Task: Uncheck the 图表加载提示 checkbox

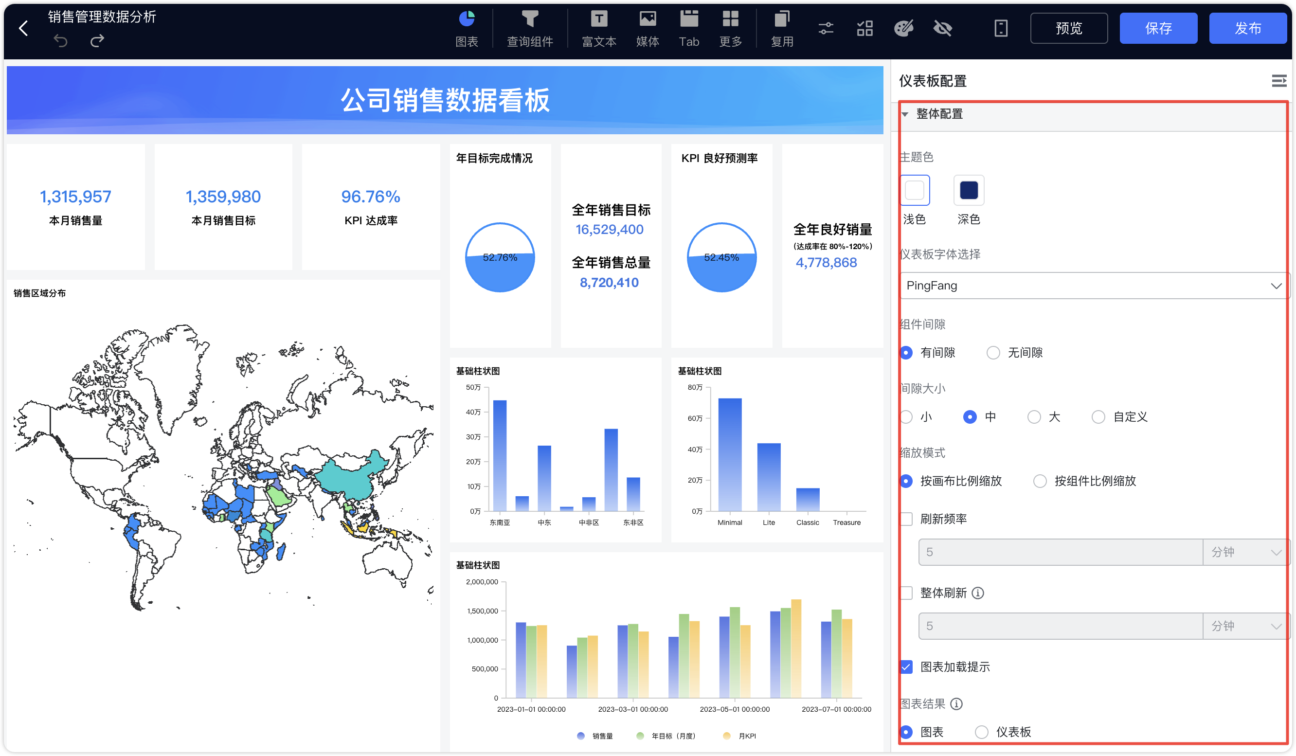Action: click(907, 667)
